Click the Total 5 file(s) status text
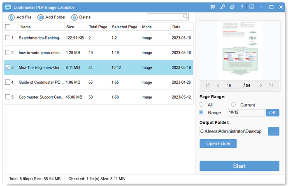This screenshot has height=186, width=288. 35,179
